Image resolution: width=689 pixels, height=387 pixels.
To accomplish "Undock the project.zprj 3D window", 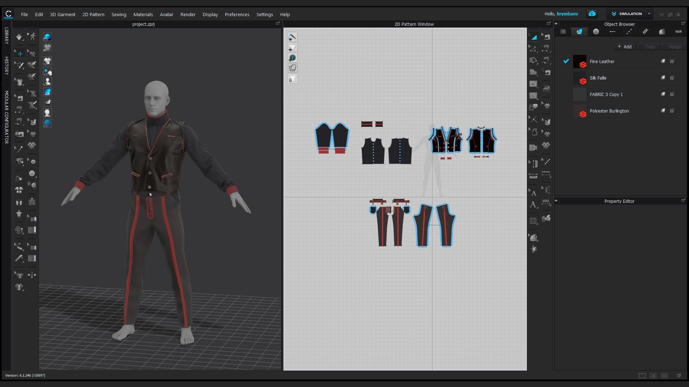I will click(277, 24).
